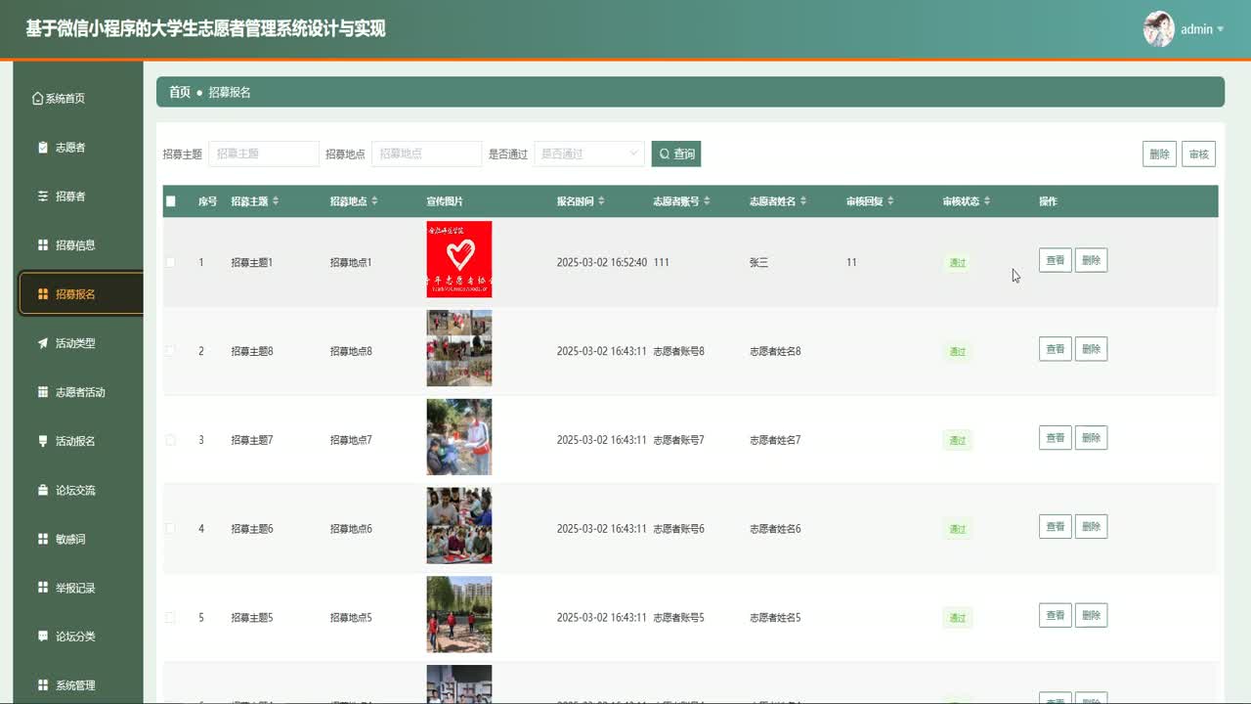Click the cell 招募地点6

tap(351, 529)
